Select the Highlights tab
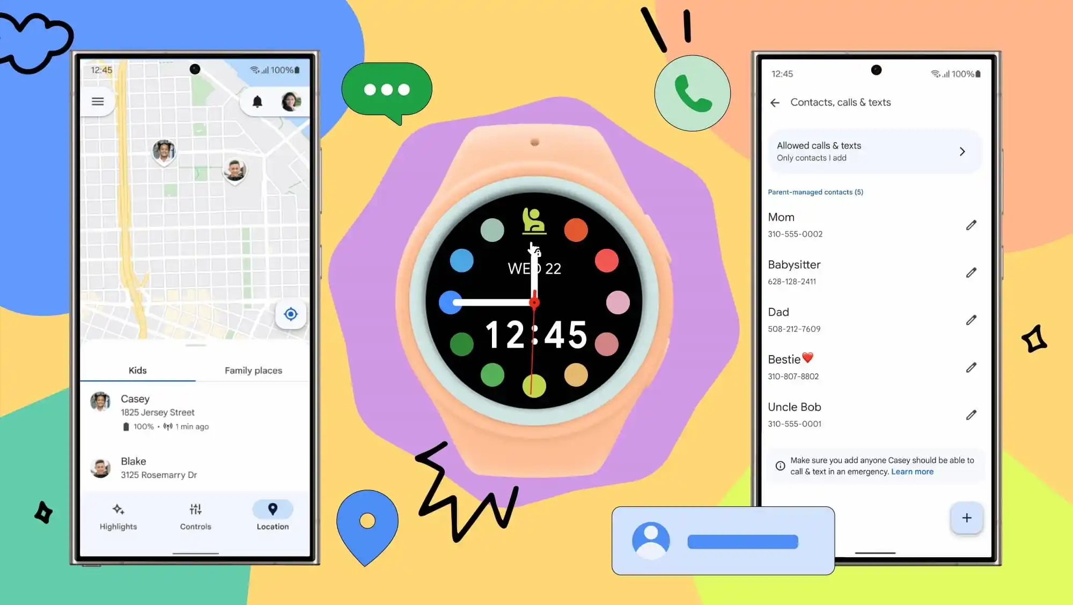This screenshot has height=605, width=1073. tap(118, 516)
